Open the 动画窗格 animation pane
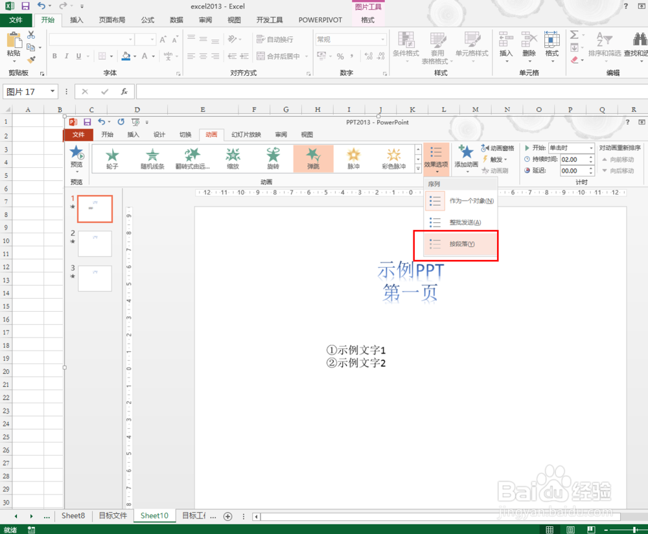 498,148
